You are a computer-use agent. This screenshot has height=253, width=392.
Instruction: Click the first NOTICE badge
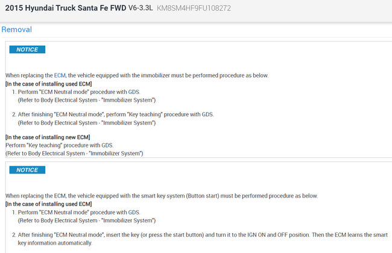(27, 49)
